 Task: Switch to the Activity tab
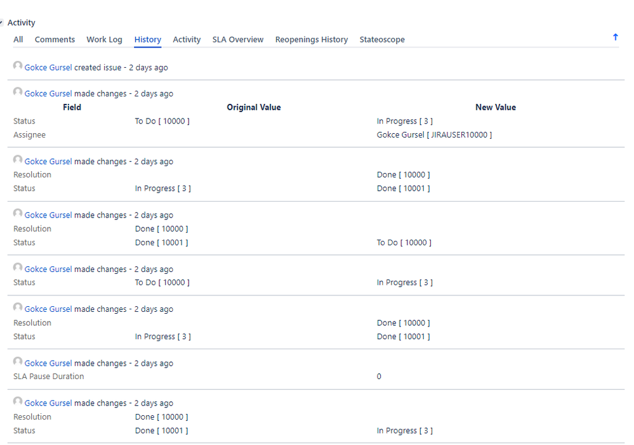tap(187, 39)
